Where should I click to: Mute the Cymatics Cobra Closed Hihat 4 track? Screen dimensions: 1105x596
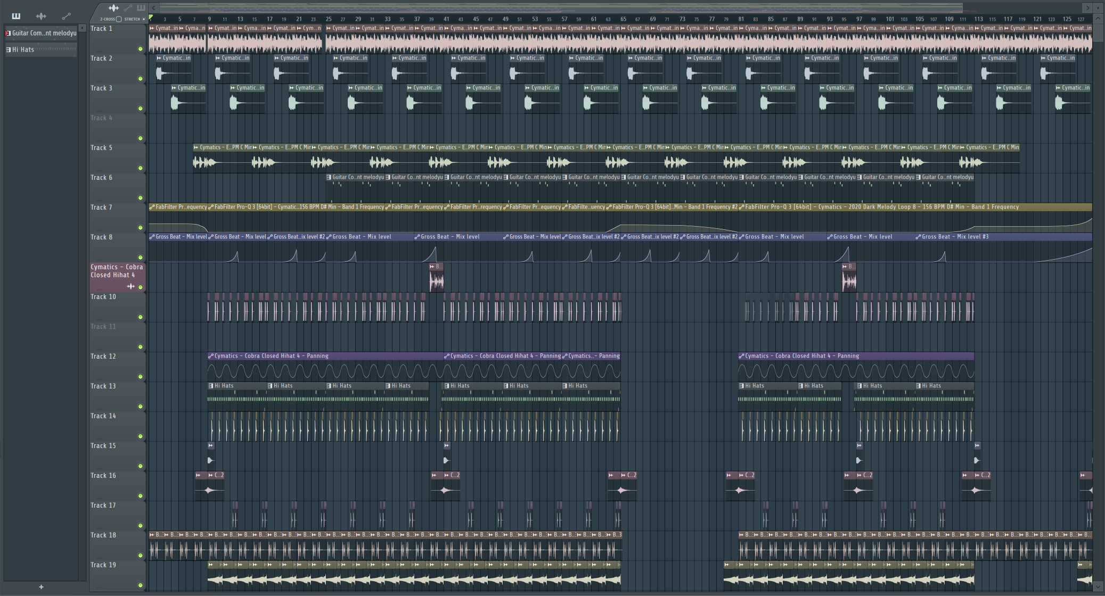tap(141, 287)
